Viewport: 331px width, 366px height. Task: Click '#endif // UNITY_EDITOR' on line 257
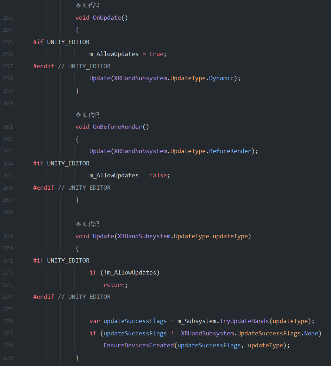(x=72, y=66)
